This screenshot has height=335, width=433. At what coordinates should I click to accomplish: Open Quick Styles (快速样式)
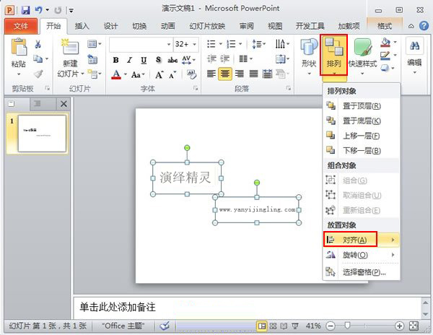(362, 56)
